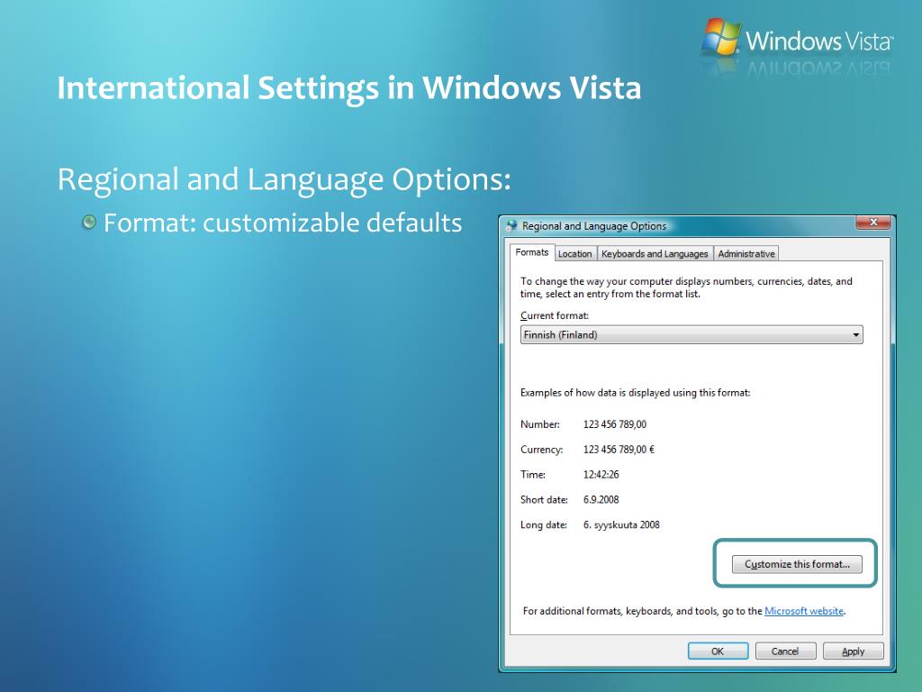Select the short date 6.9.2008
Viewport: 922px width, 692px height.
601,499
